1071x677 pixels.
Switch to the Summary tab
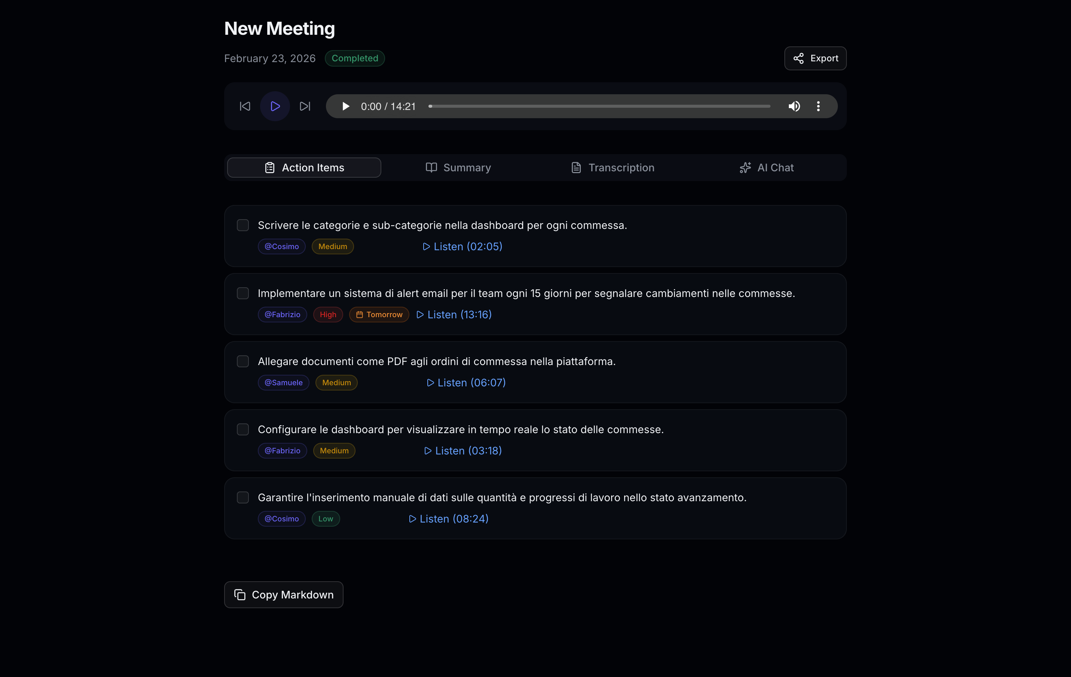tap(458, 168)
